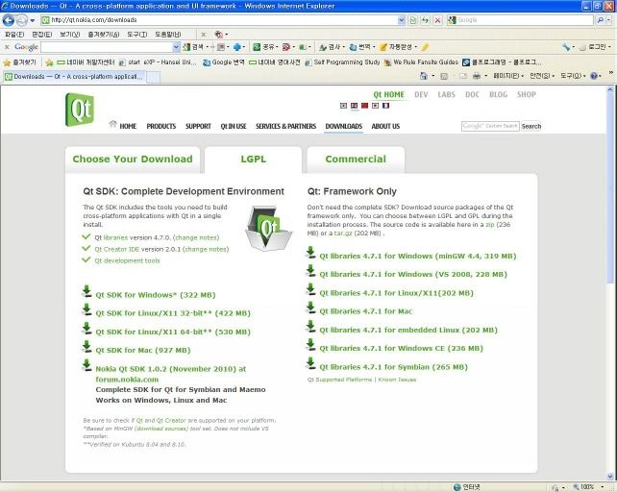
Task: Open the address bar URL dropdown
Action: 402,20
